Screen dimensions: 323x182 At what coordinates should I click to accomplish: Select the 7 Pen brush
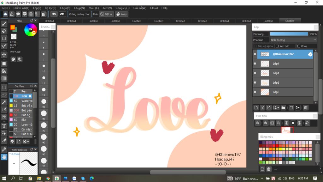[21, 91]
